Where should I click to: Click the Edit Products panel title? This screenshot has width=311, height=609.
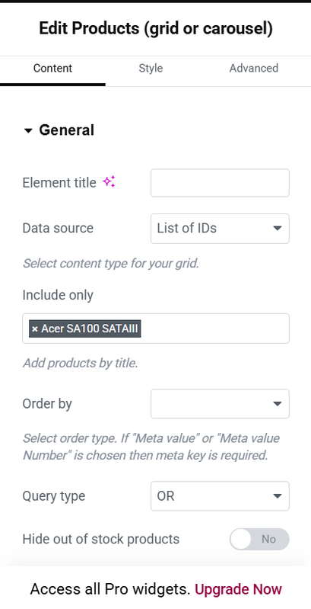[x=156, y=29]
